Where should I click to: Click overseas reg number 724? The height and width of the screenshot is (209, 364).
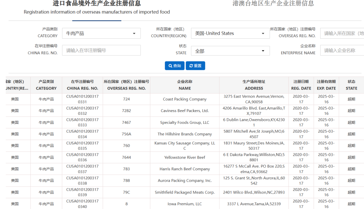coord(126,99)
